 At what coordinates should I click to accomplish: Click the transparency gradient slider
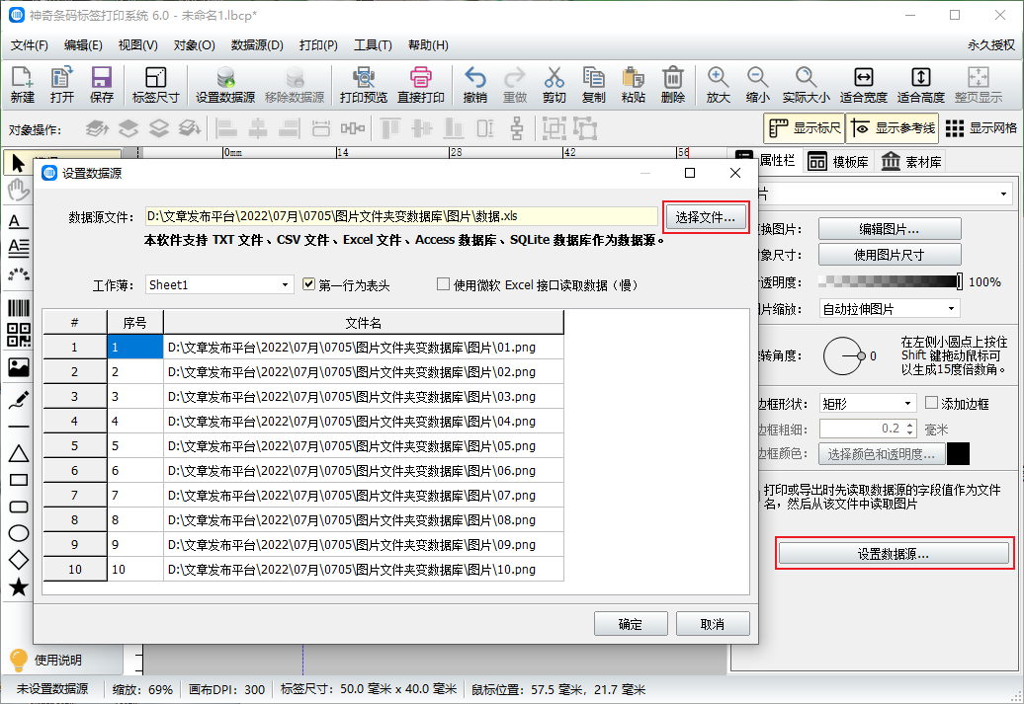(x=890, y=281)
